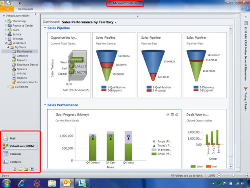This screenshot has width=250, height=188.
Task: Click the Notes shortcut icon in navigation bar
Action: (20, 169)
